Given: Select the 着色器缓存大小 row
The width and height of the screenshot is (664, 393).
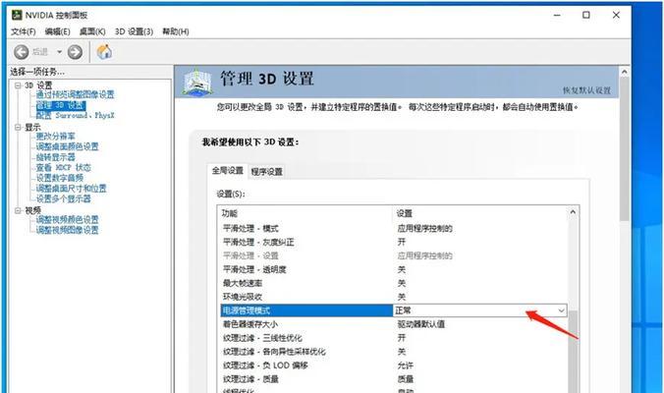Looking at the screenshot, I should tap(394, 324).
